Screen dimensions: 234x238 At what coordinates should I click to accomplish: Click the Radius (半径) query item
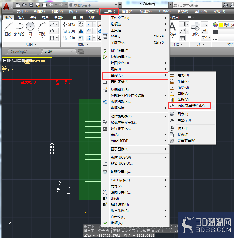(192, 81)
